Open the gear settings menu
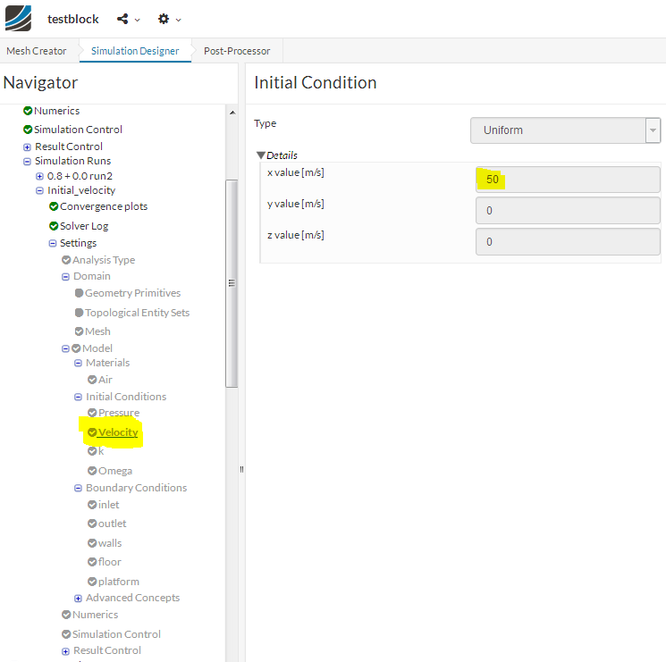This screenshot has height=662, width=666. click(x=164, y=19)
